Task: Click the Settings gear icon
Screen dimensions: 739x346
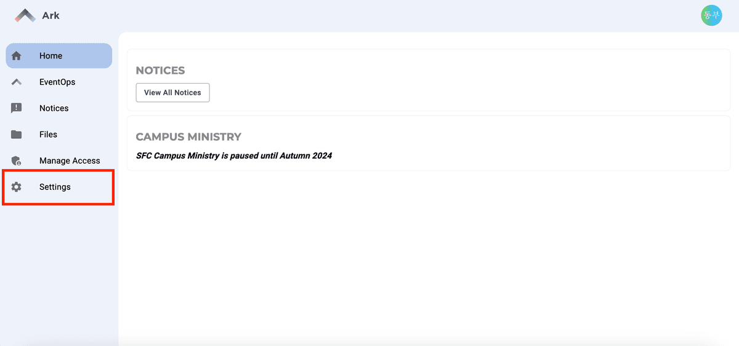Action: (x=17, y=187)
